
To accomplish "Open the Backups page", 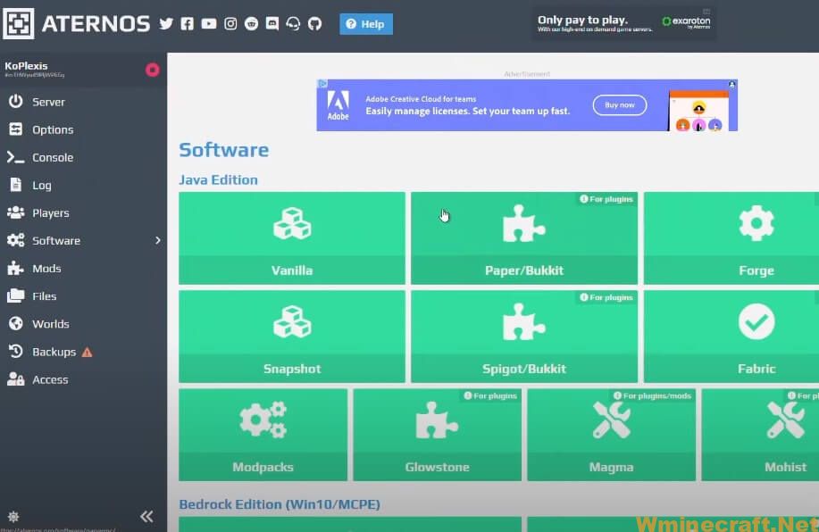I will tap(84, 352).
